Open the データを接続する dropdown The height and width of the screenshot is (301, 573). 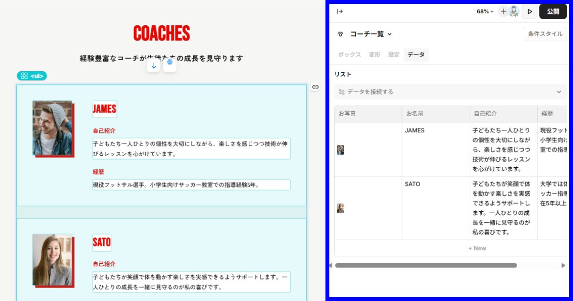[x=560, y=91]
